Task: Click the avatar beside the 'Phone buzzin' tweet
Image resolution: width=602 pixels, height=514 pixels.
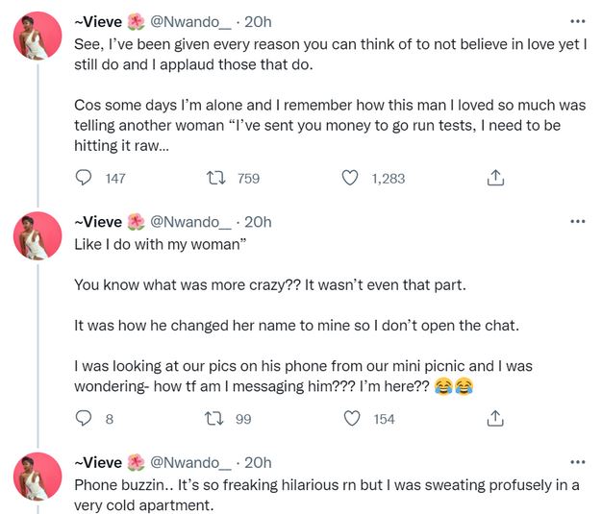Action: coord(38,478)
